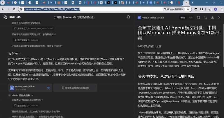The image size is (224, 118).
Task: Bookmark this page with the star
Action: tap(188, 9)
